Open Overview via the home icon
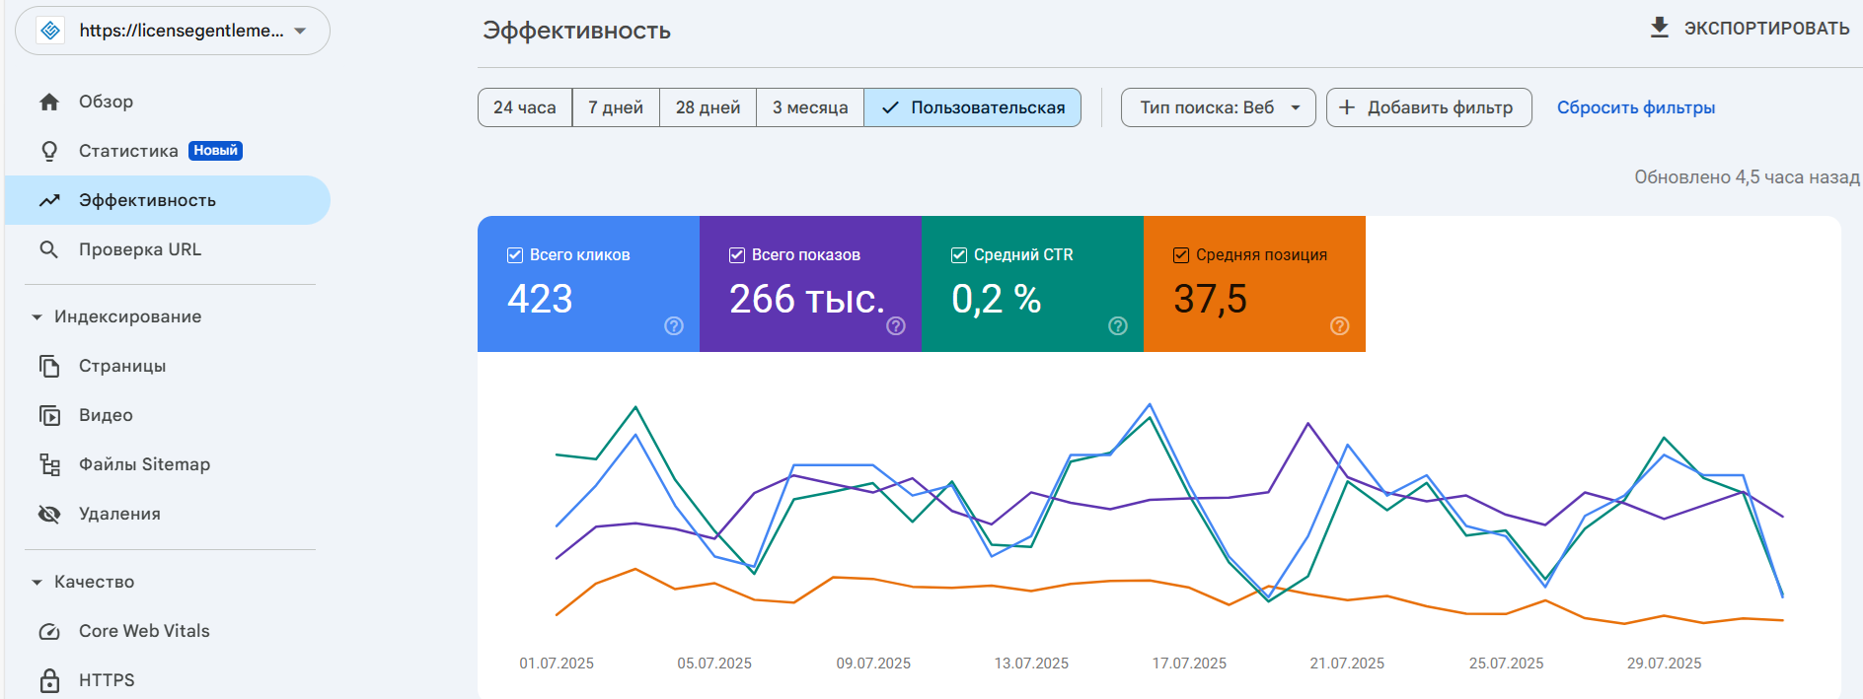Screen dimensions: 1863x699 [x=49, y=102]
